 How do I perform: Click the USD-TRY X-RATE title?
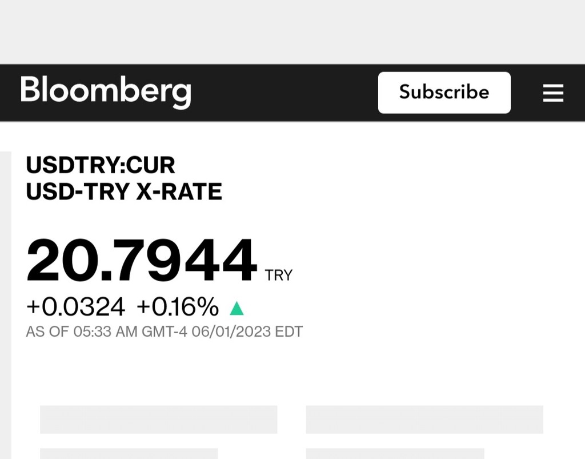coord(124,192)
